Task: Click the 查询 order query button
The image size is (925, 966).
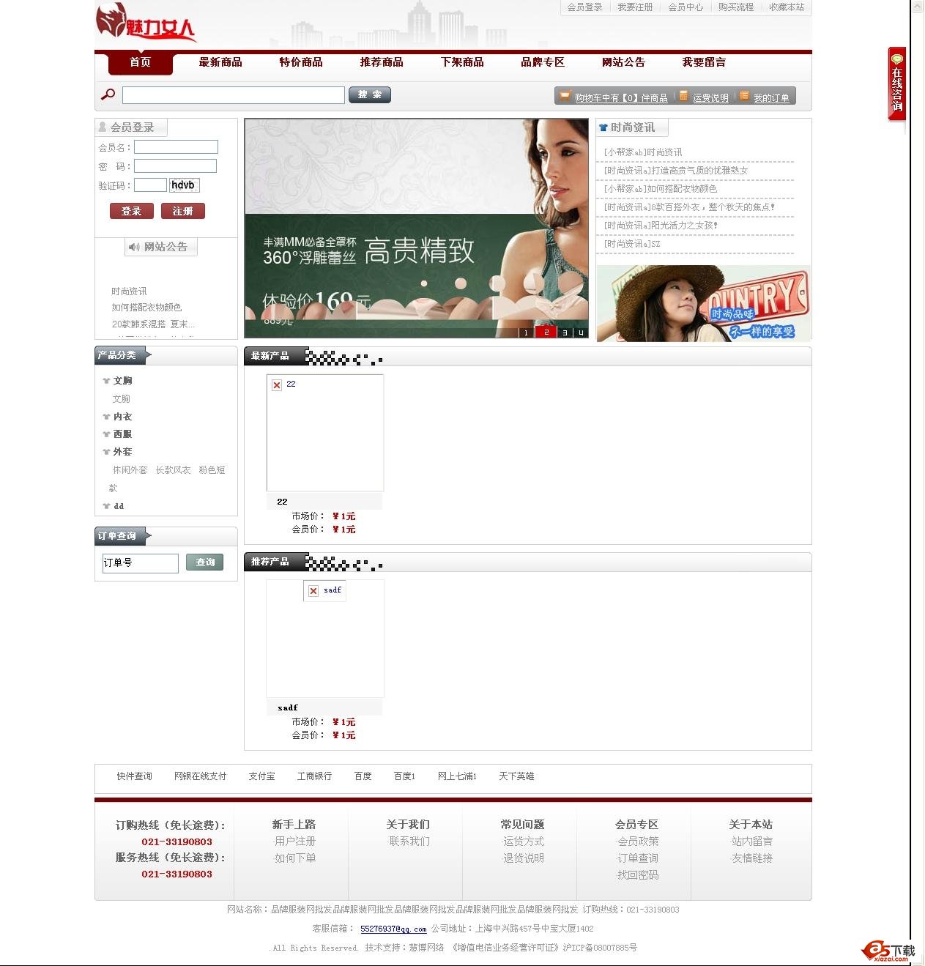Action: (204, 562)
